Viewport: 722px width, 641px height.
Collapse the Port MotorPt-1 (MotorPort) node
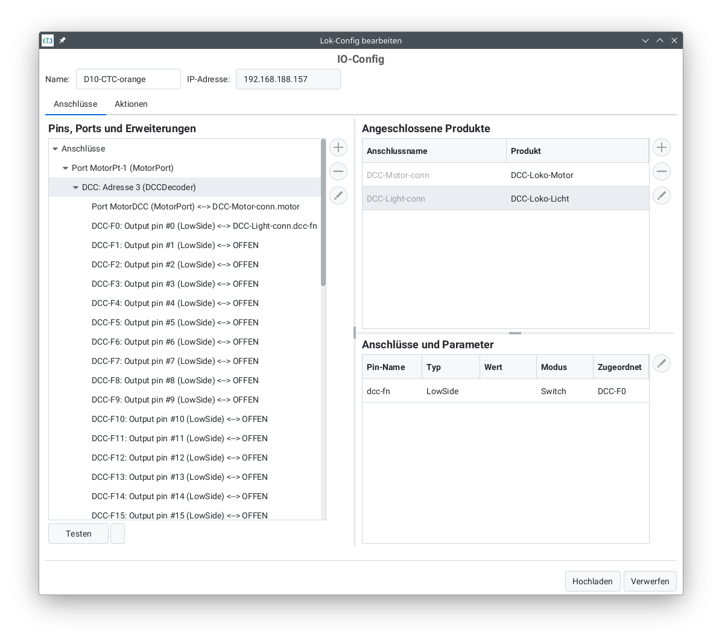(x=65, y=168)
